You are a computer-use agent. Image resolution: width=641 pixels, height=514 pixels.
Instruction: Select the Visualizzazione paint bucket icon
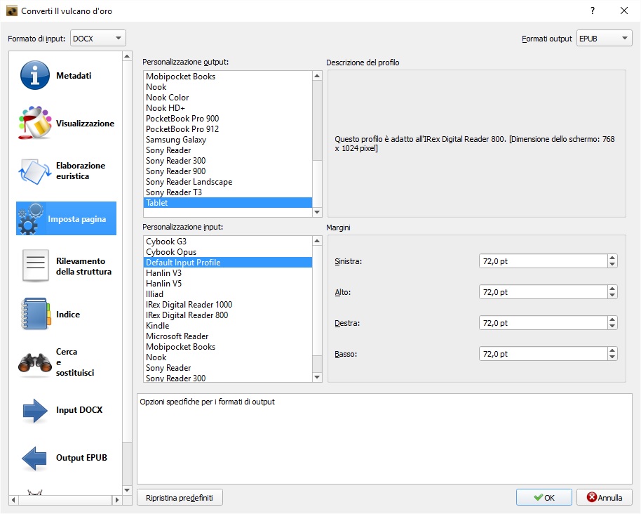click(34, 123)
